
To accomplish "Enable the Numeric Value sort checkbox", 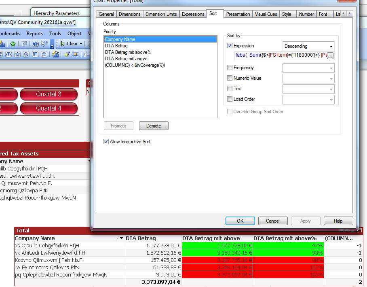I will point(230,78).
